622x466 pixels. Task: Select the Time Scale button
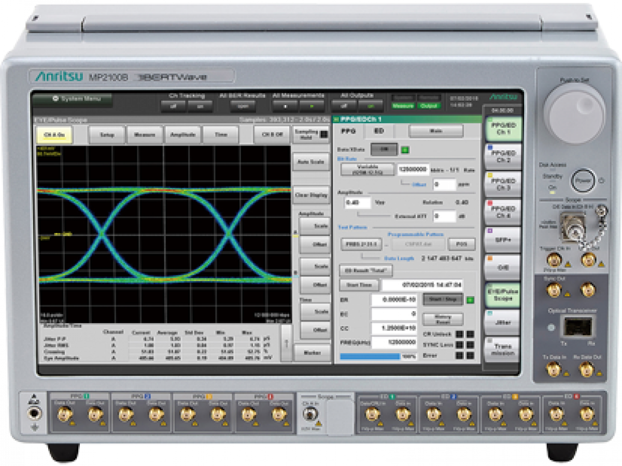pos(315,312)
